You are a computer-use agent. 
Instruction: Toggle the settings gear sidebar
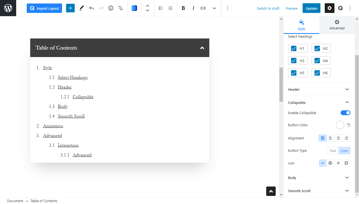pyautogui.click(x=330, y=8)
